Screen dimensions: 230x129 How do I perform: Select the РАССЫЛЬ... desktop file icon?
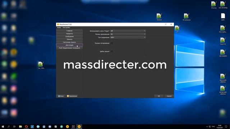click(x=223, y=29)
